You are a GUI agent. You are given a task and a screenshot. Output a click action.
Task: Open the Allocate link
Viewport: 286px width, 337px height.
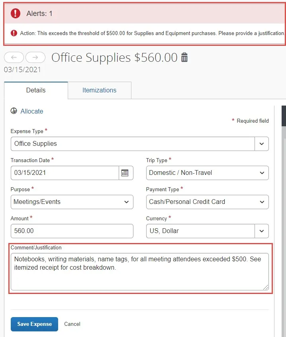click(32, 111)
